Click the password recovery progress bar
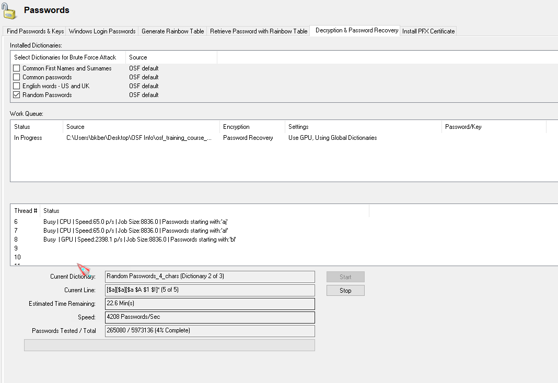 (x=169, y=345)
